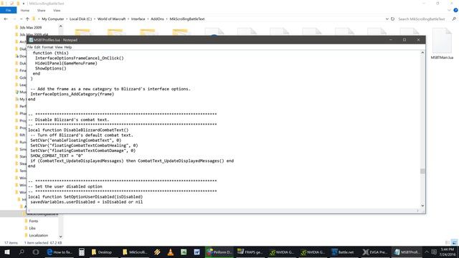Click MikScrollingBattleText breadcrumb in address bar
The image size is (459, 258).
187,19
